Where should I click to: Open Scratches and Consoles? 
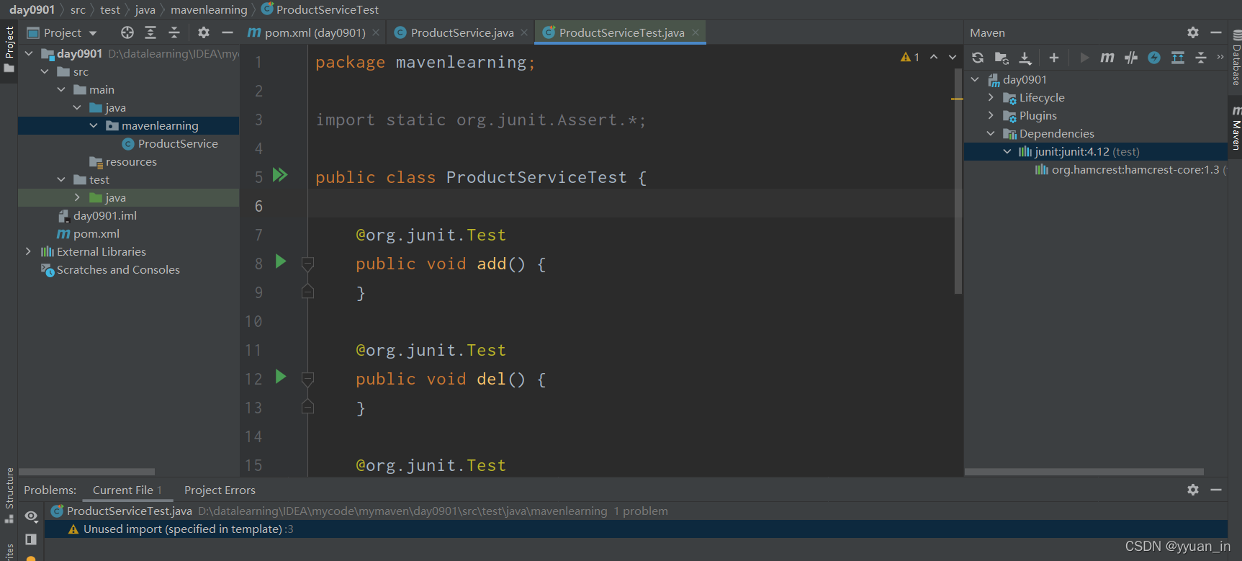coord(110,269)
